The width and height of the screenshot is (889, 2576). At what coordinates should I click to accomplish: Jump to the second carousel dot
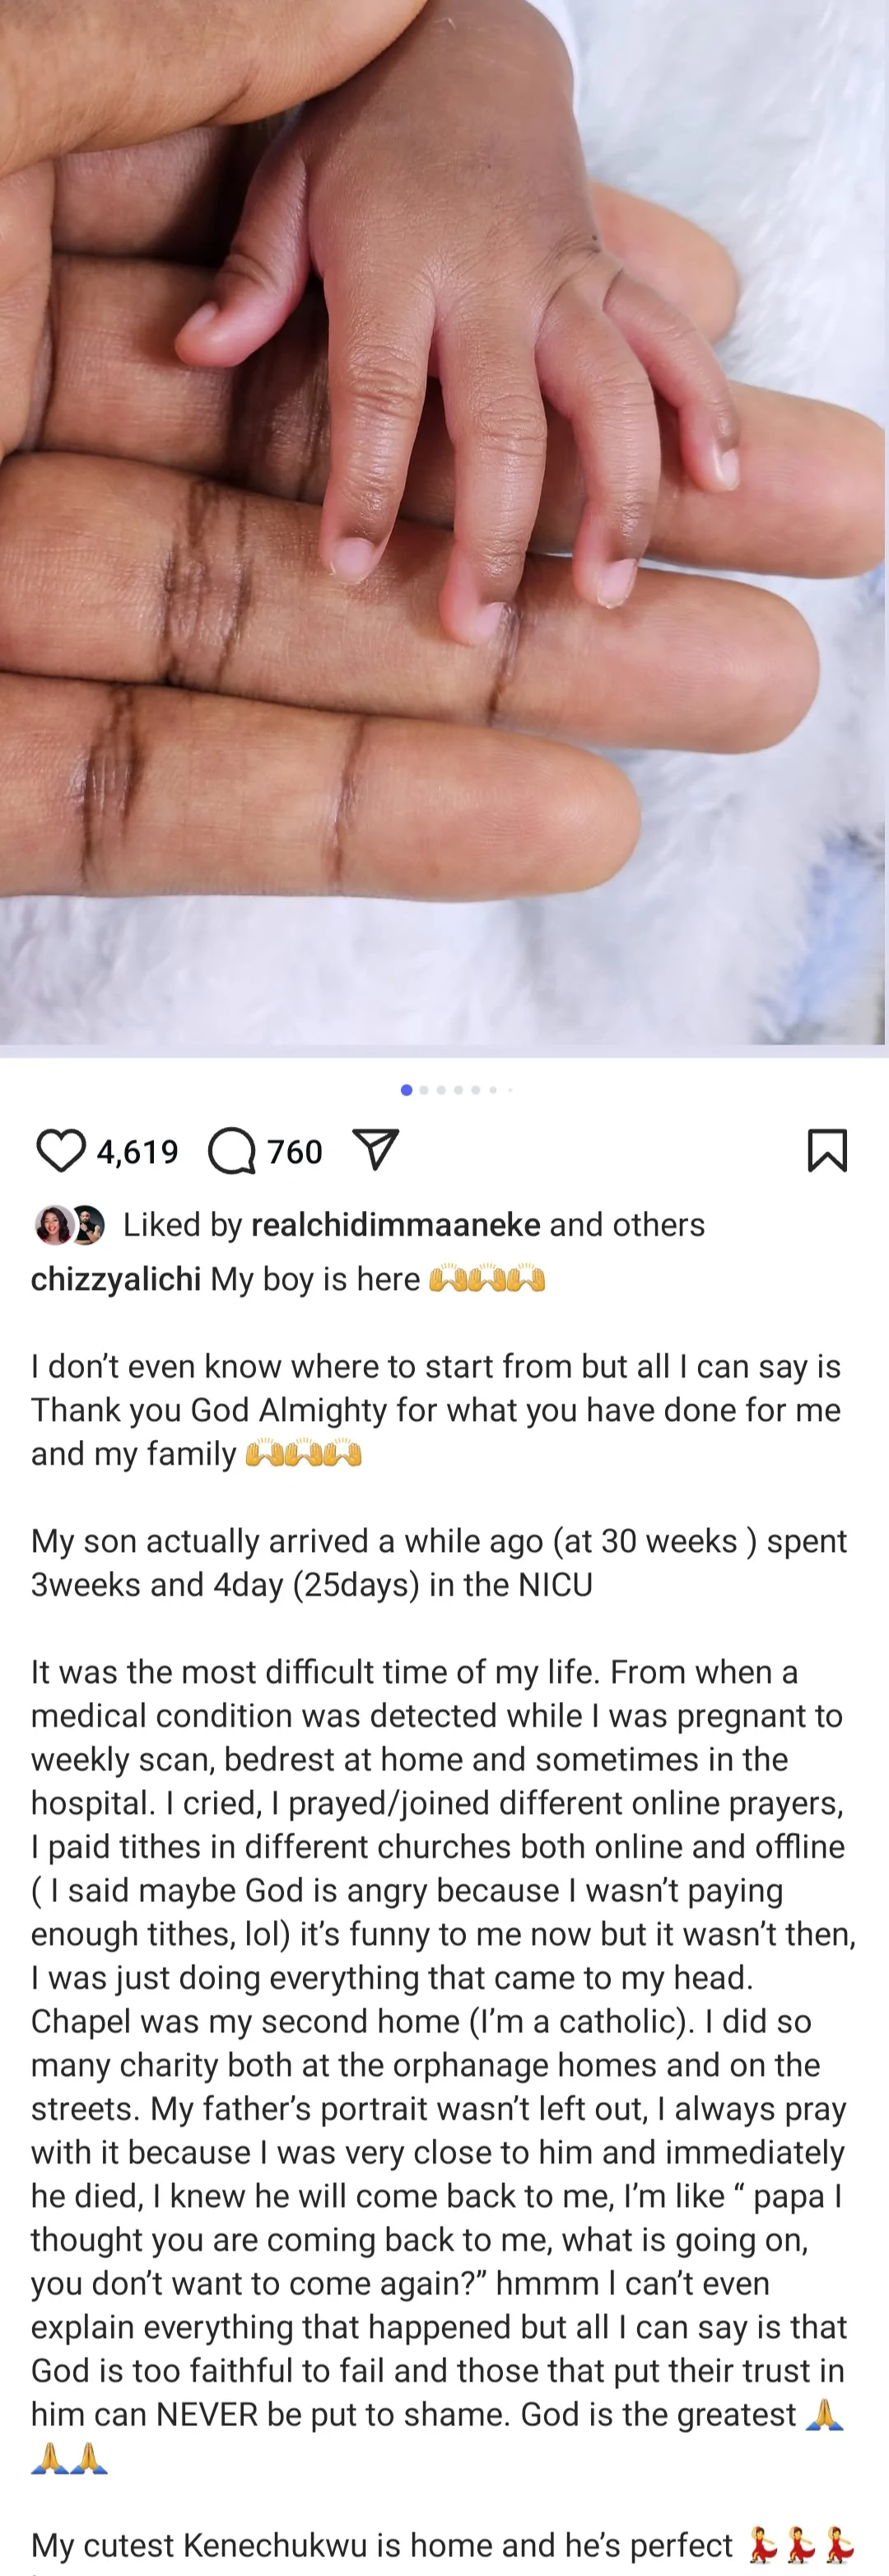pos(425,1090)
